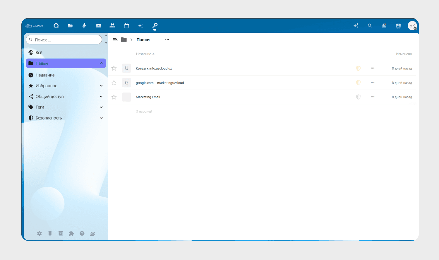Screen dimensions: 439x260
Task: Click the Поиск search field
Action: pyautogui.click(x=66, y=40)
